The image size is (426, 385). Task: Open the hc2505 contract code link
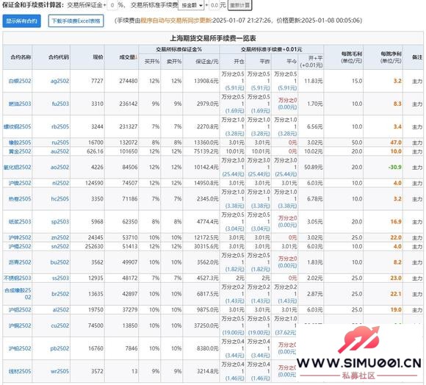[60, 199]
